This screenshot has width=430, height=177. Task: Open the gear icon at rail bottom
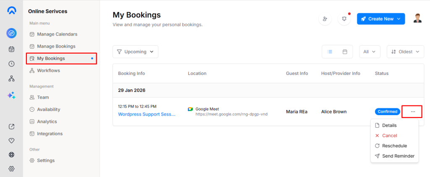click(x=11, y=169)
